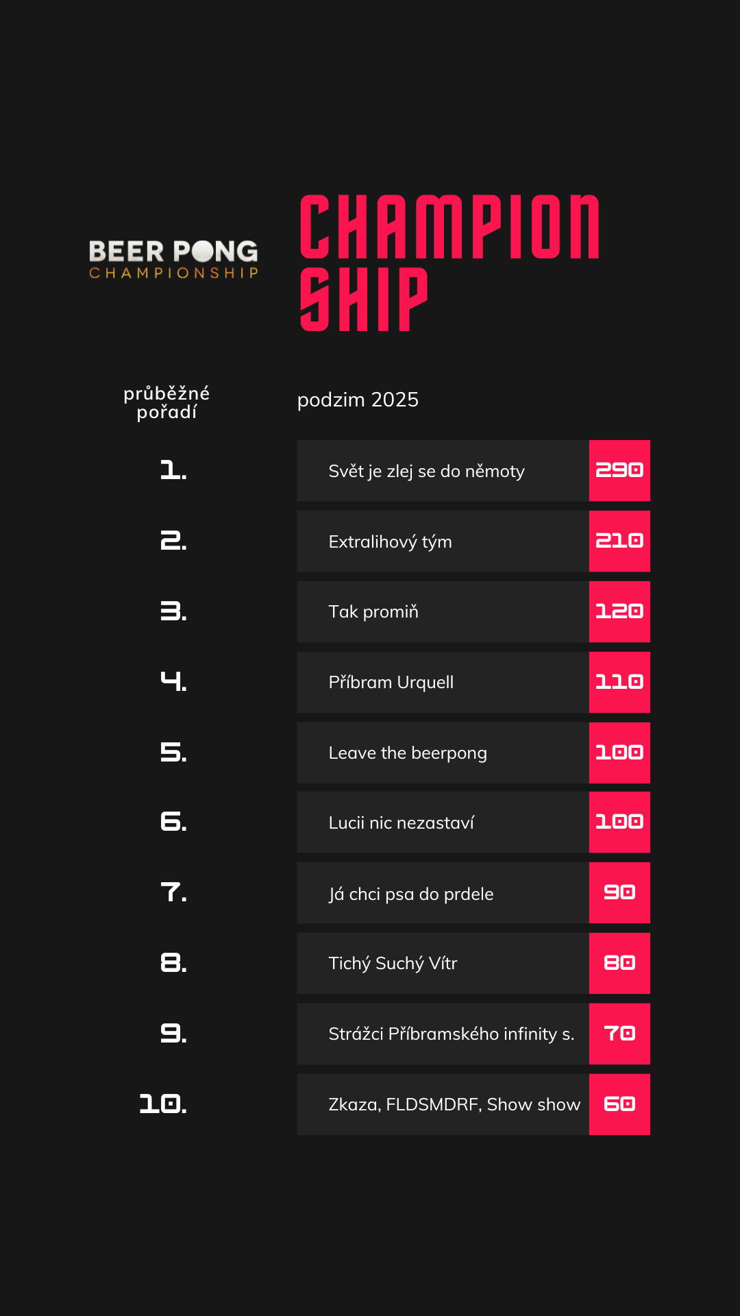Click the rank number 1.
740x1316 pixels.
pyautogui.click(x=173, y=471)
